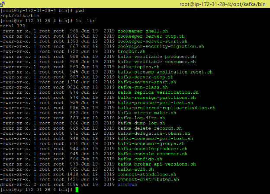Viewport: 270px width, 194px height.
Task: Click zookeeper-security-migration.sh filename
Action: 161,46
